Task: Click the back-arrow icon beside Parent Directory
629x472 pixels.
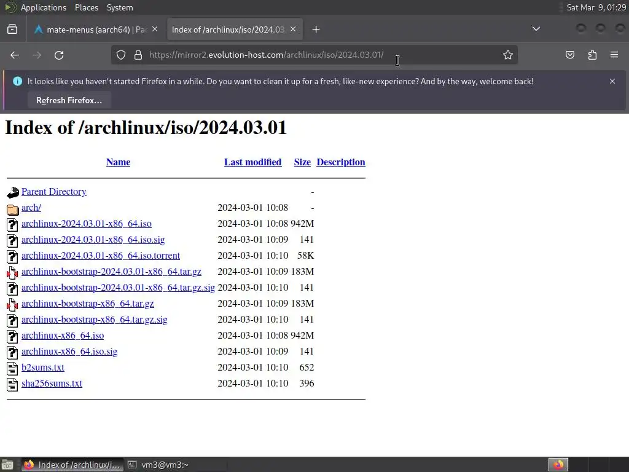Action: tap(12, 192)
